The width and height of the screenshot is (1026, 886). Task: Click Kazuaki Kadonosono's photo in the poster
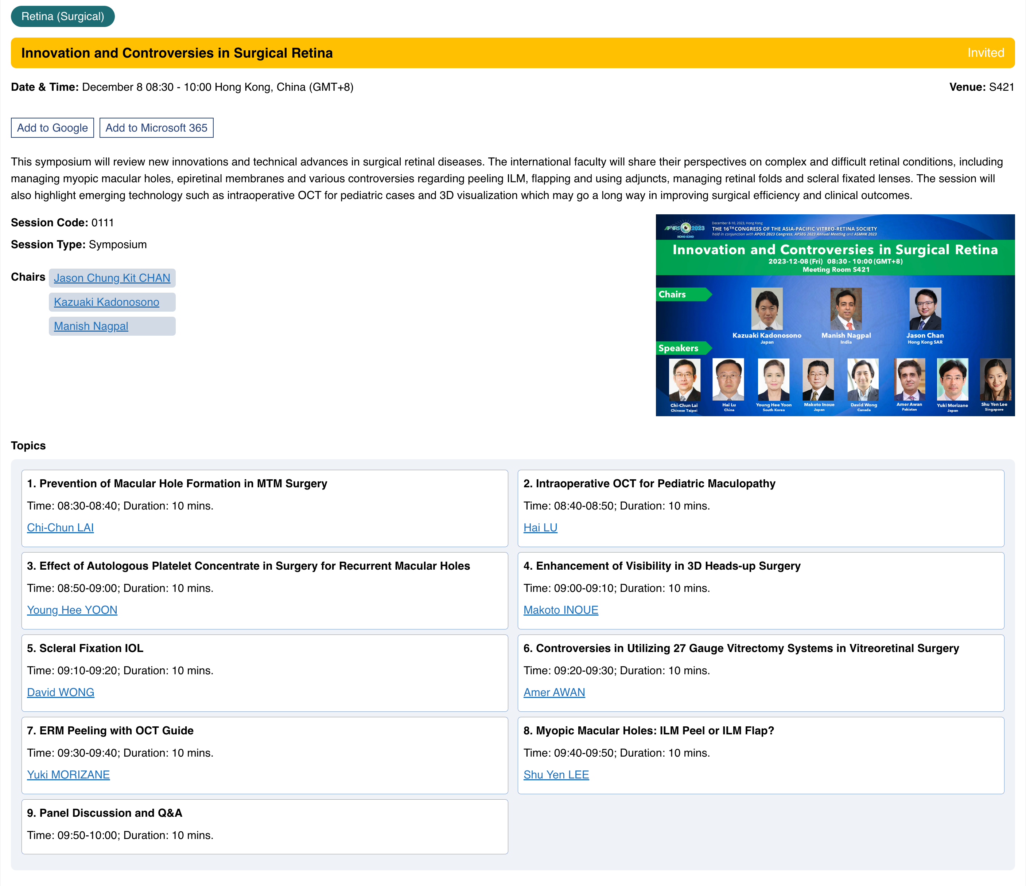766,309
